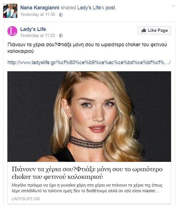Viewport: 179px width, 205px height.
Task: Click the article headline below the photo
Action: point(87,173)
